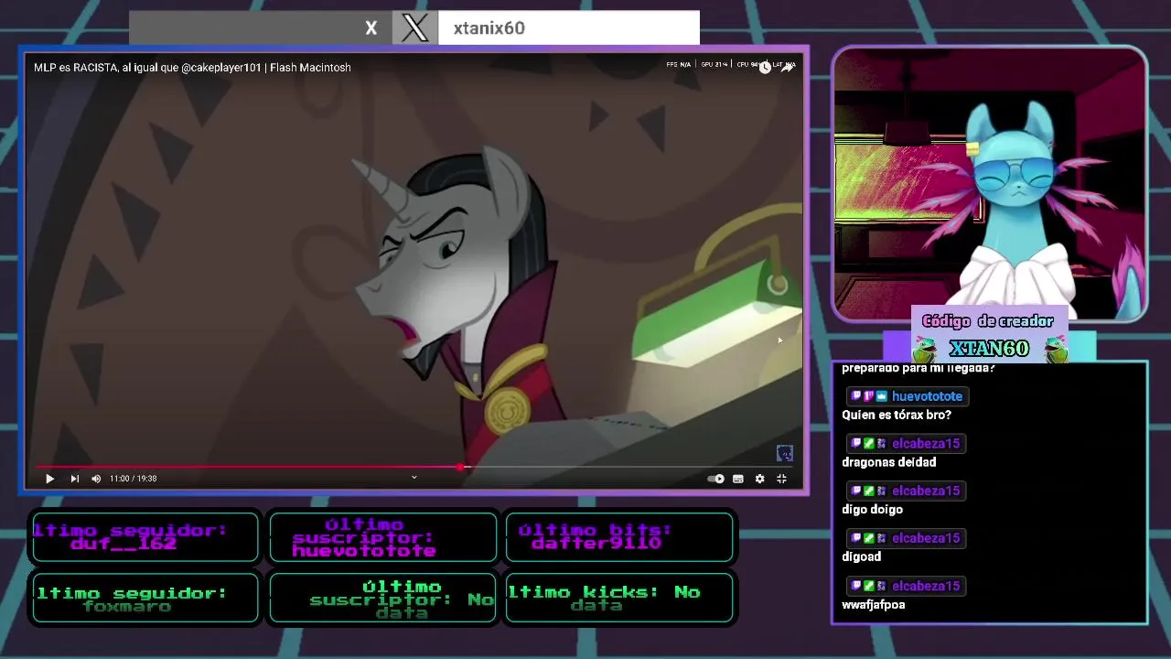Image resolution: width=1171 pixels, height=659 pixels.
Task: Click the xtanix60 handle text
Action: click(x=489, y=28)
